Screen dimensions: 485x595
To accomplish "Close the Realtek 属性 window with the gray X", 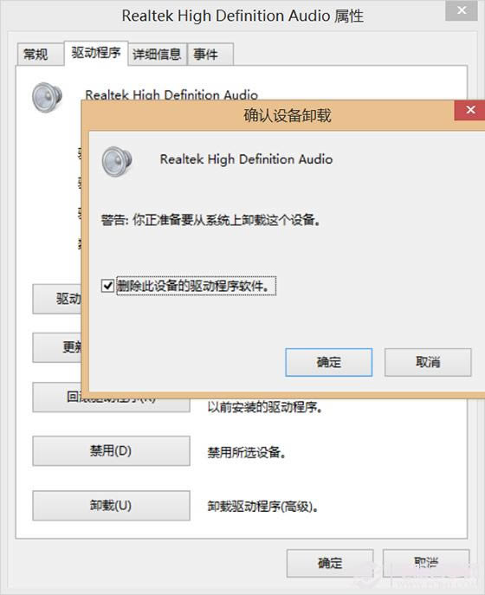I will tap(462, 10).
